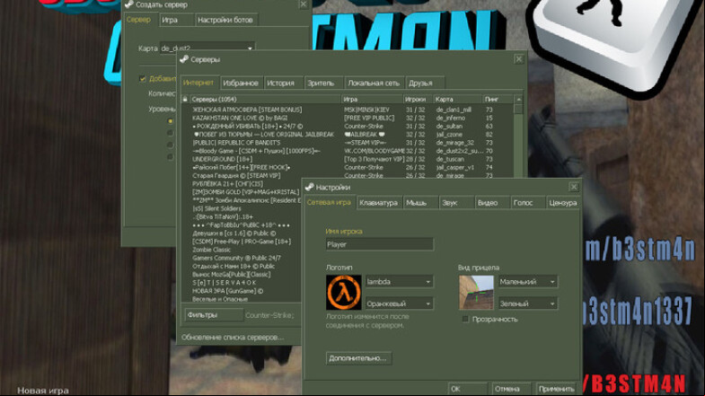Image resolution: width=705 pixels, height=396 pixels.
Task: Select the Настройки ботов tab
Action: 225,20
